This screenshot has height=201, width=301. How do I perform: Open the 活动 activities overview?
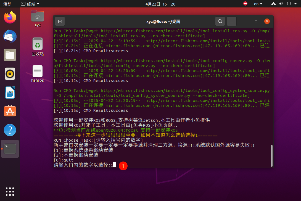pyautogui.click(x=7, y=4)
